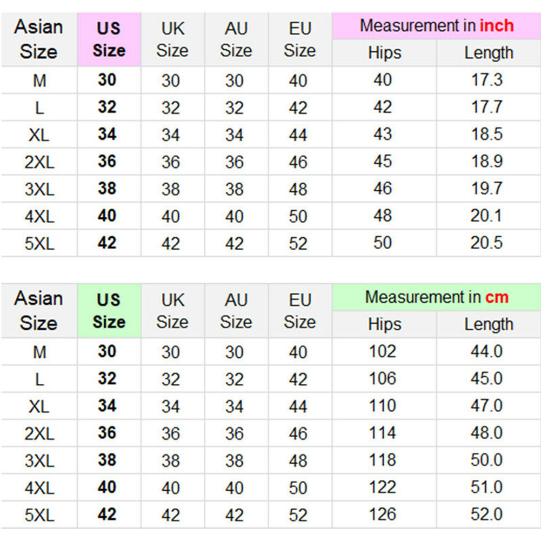The height and width of the screenshot is (541, 541).
Task: Click the 44.0 length cell
Action: click(x=487, y=351)
